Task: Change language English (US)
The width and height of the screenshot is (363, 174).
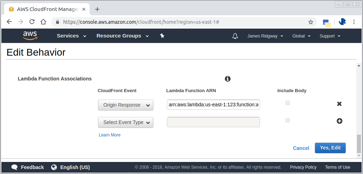Action: click(75, 167)
